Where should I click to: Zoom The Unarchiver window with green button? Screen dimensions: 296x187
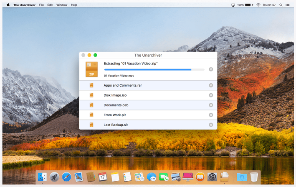95,55
